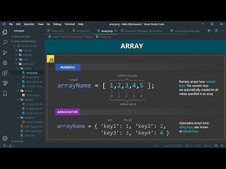The width and height of the screenshot is (226, 169).
Task: Open the Help menu
Action: coord(81,24)
